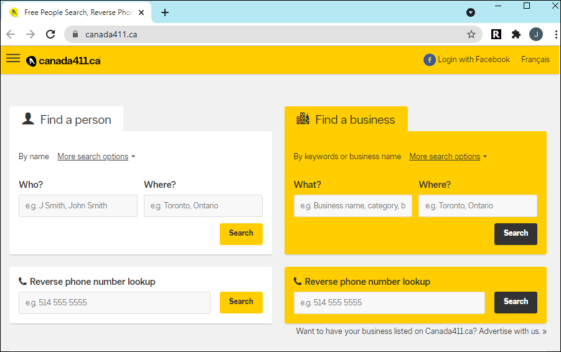This screenshot has height=352, width=561.
Task: Click the tab search dropdown circle
Action: [x=471, y=12]
